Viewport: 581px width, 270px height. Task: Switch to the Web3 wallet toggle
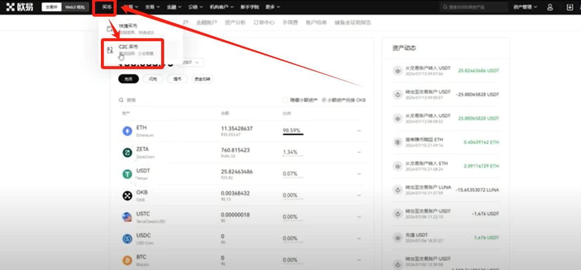75,7
